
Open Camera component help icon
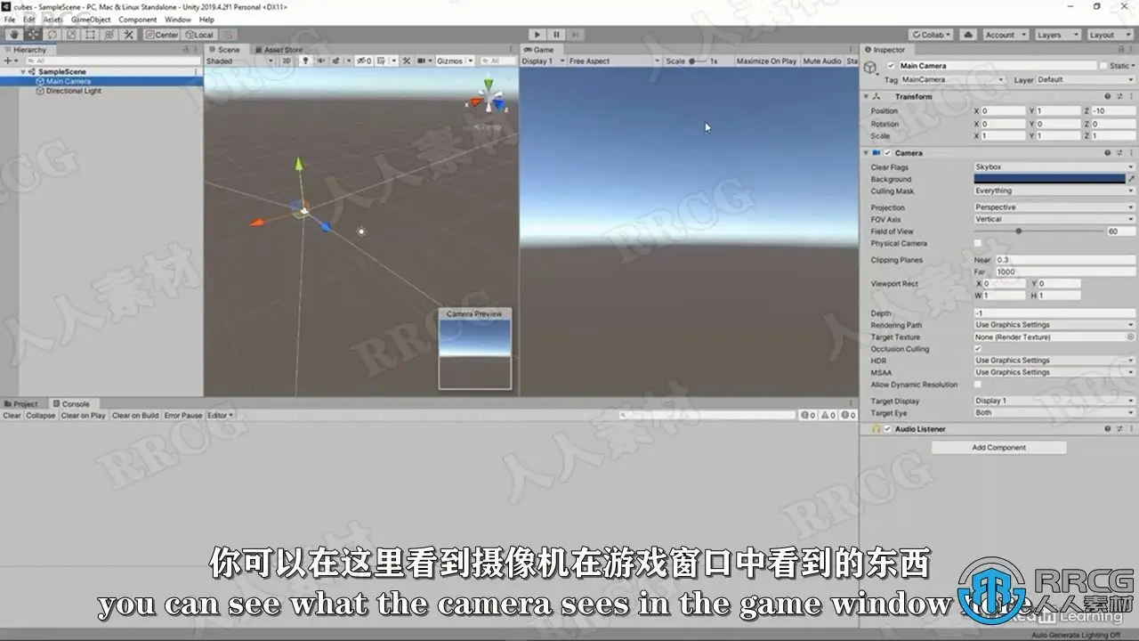click(x=1108, y=152)
